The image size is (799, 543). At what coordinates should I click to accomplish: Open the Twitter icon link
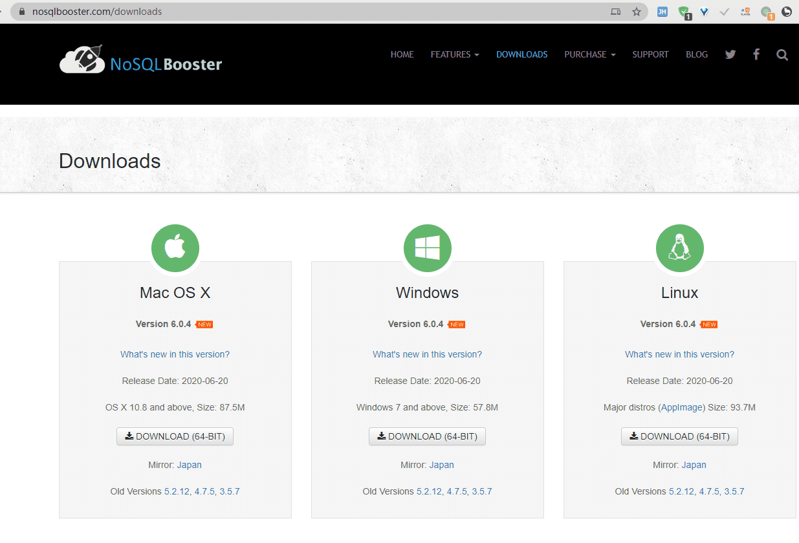click(730, 54)
